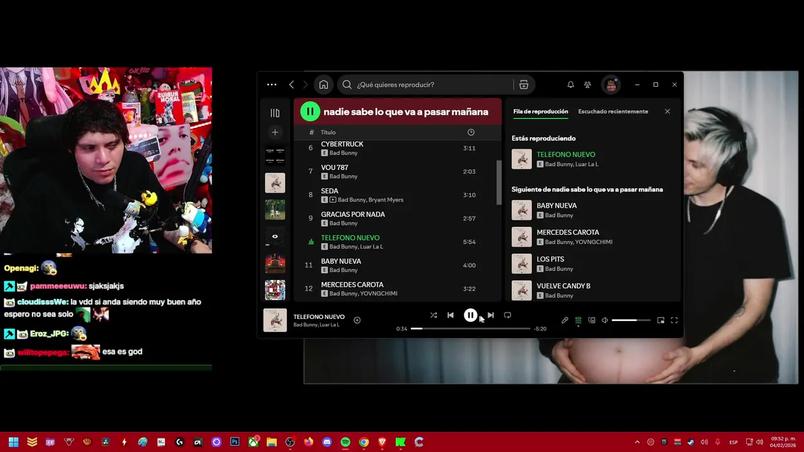Open YOVNGCHIMI link in track 12 row
The image size is (804, 452).
[x=379, y=293]
